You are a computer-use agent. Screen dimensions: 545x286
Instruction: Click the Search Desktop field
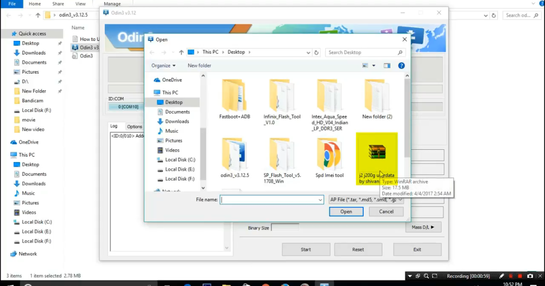364,52
